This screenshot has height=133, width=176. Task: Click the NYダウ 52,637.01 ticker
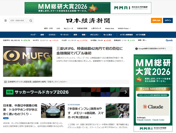(46, 40)
